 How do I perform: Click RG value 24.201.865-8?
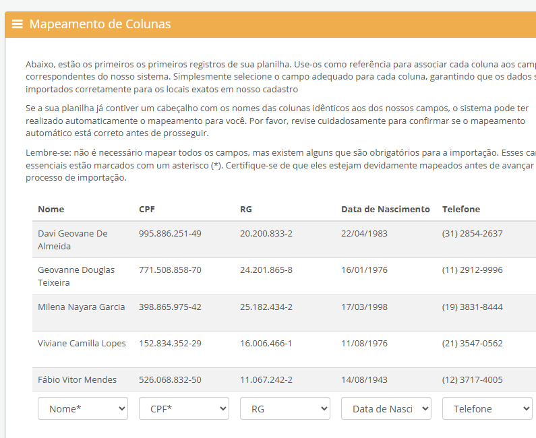(266, 270)
